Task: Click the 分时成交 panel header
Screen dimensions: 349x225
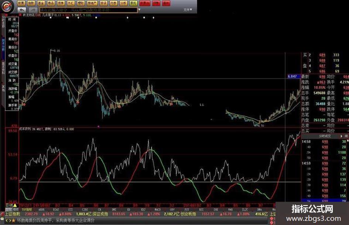Action: click(x=325, y=136)
